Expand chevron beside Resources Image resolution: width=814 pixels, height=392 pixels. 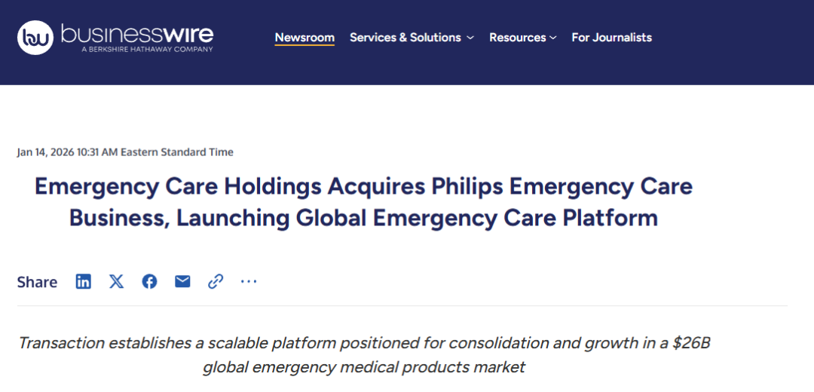553,38
